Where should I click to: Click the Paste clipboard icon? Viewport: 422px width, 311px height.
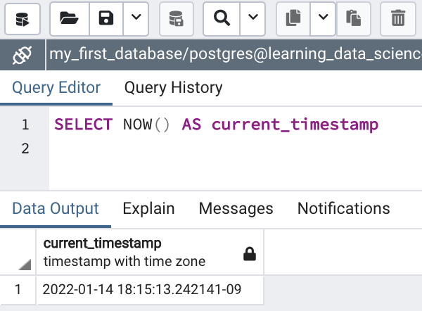[x=354, y=18]
